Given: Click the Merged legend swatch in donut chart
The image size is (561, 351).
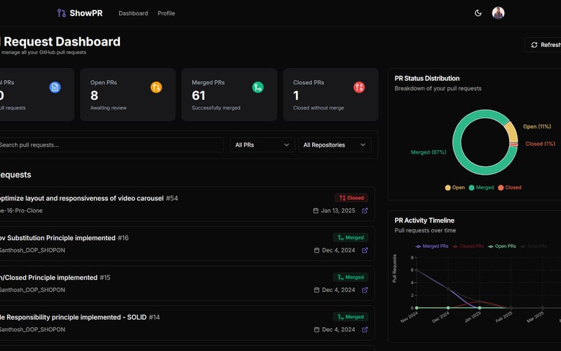Looking at the screenshot, I should [471, 187].
